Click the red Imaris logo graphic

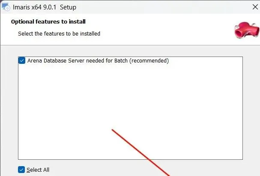pyautogui.click(x=247, y=30)
